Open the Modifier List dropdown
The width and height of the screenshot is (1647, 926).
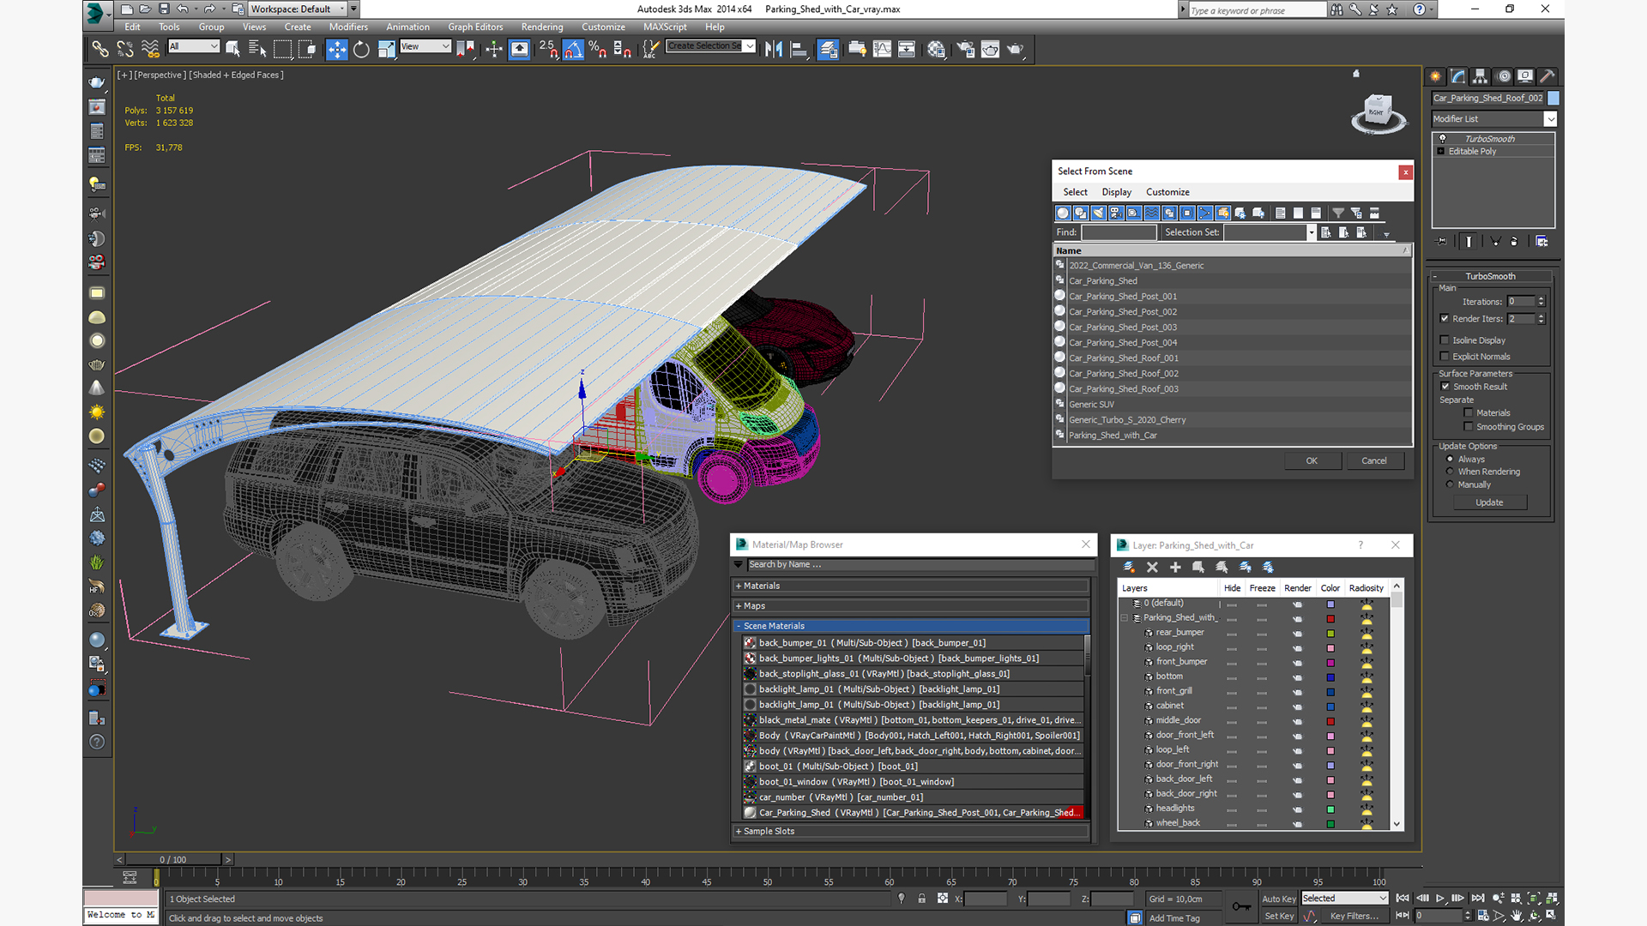tap(1550, 119)
